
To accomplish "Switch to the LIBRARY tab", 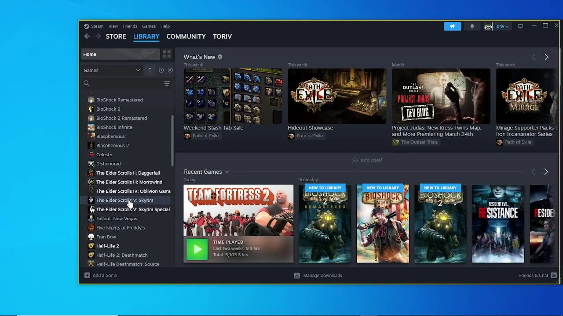I will [146, 36].
